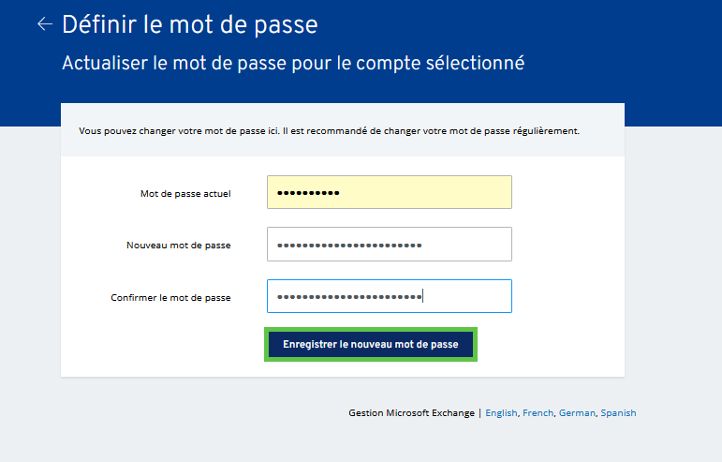Click the 'Nouveau mot de passe' label
The width and height of the screenshot is (722, 462).
[179, 246]
